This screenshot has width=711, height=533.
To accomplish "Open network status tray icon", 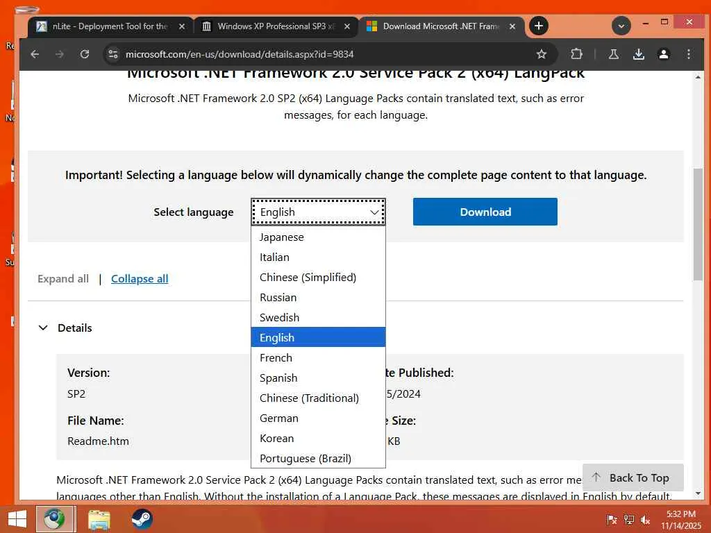I will click(628, 520).
